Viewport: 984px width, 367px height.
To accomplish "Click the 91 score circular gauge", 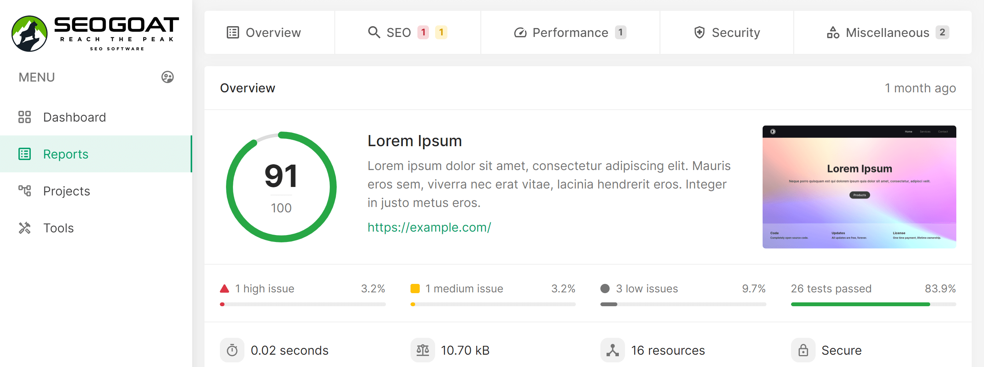I will click(281, 187).
